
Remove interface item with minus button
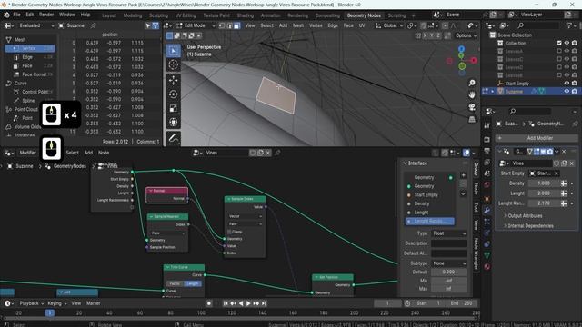(463, 183)
